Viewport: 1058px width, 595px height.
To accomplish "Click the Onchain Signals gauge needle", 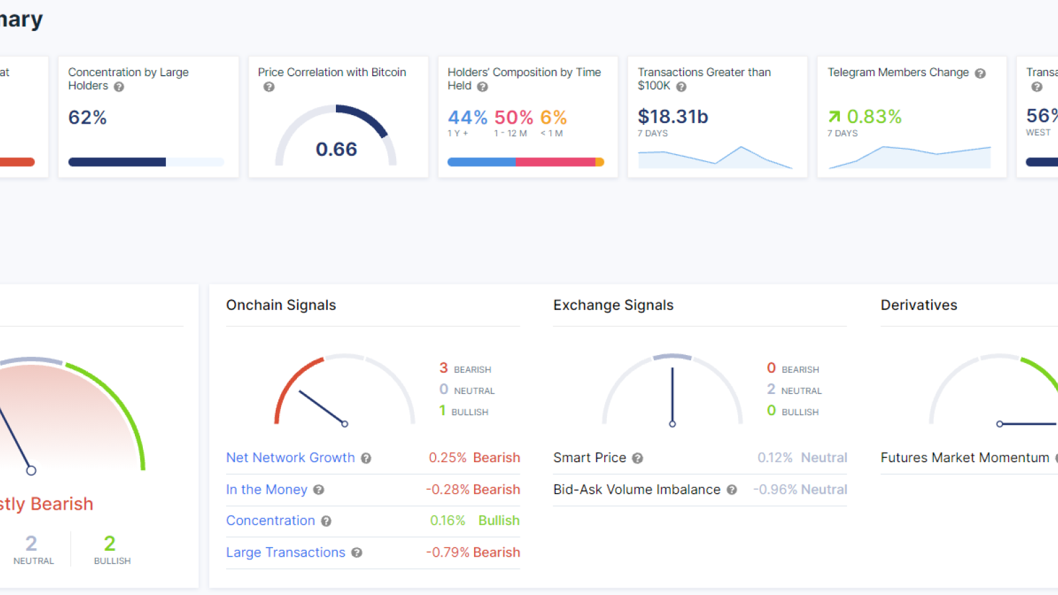I will (x=323, y=407).
